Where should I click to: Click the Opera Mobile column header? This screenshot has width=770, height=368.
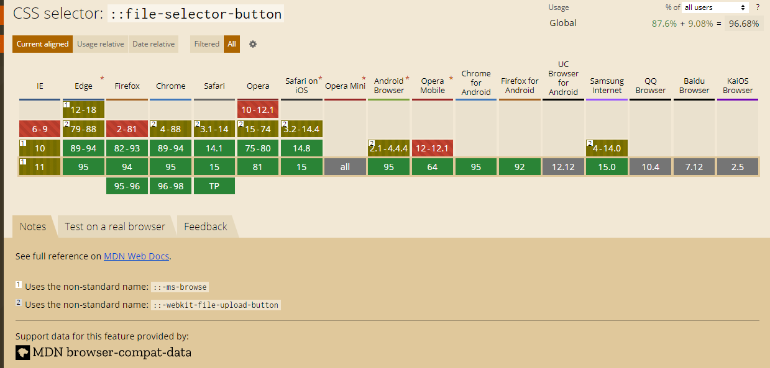click(433, 86)
